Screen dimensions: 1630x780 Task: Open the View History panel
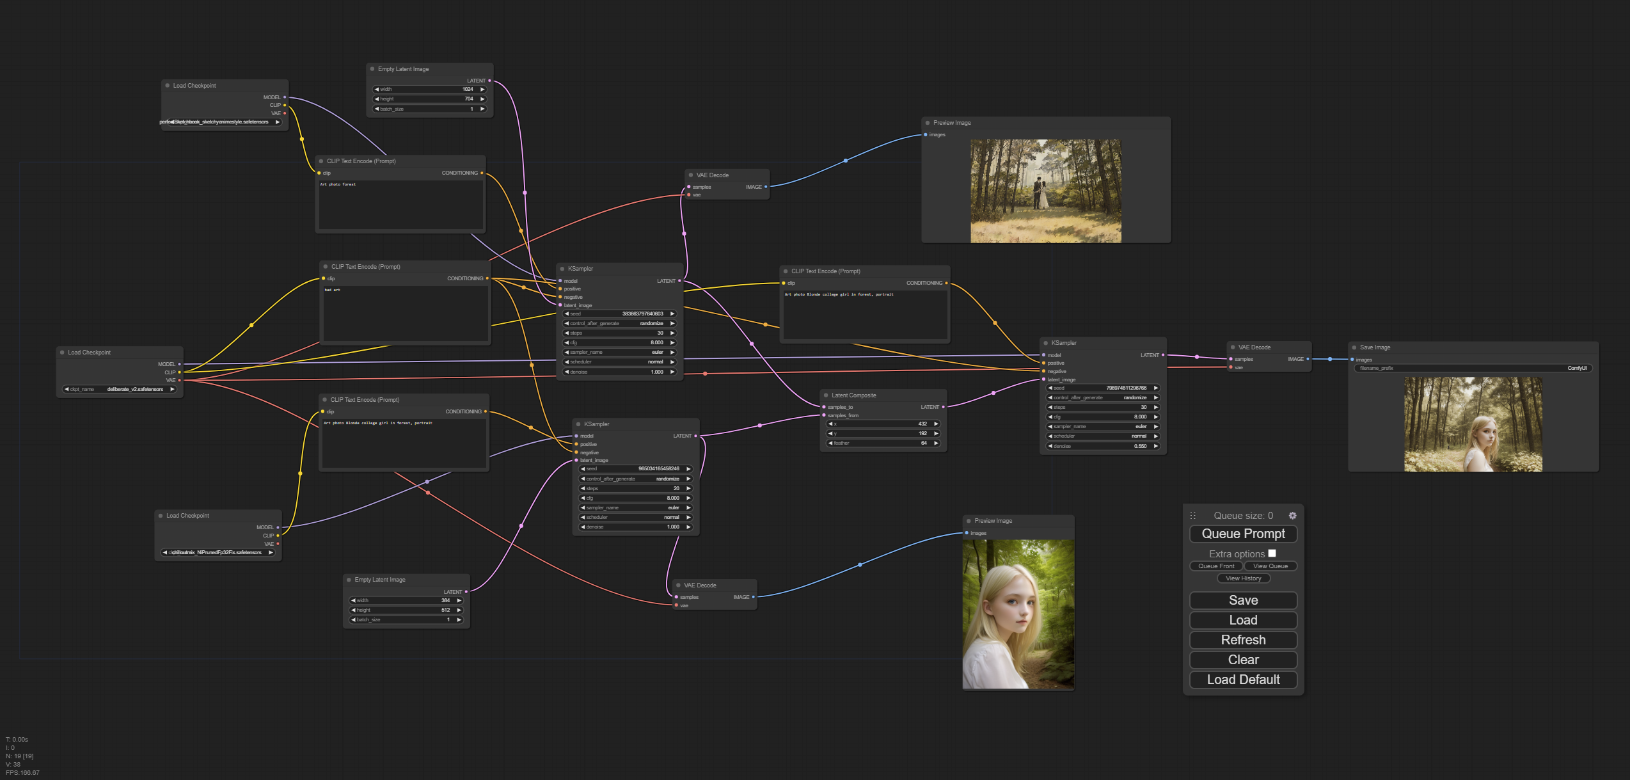point(1243,578)
